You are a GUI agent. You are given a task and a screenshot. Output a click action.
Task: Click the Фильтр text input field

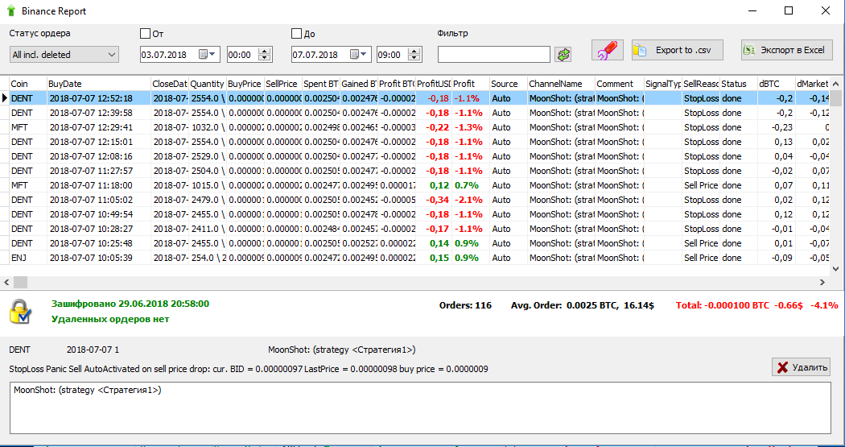494,55
